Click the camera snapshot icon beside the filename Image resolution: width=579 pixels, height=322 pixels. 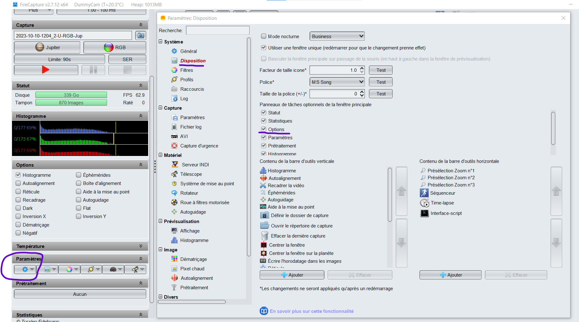pyautogui.click(x=141, y=36)
